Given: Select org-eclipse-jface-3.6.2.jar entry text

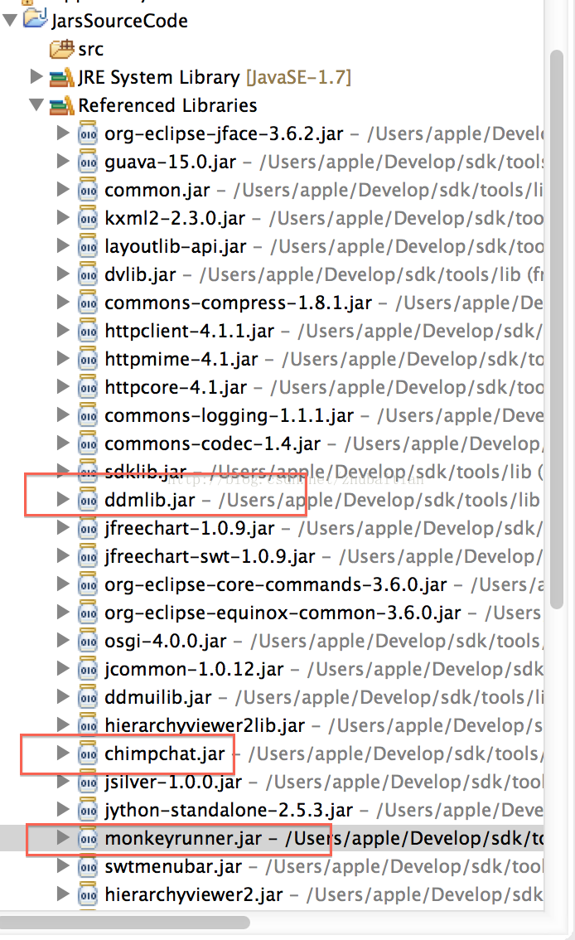Looking at the screenshot, I should pos(224,133).
